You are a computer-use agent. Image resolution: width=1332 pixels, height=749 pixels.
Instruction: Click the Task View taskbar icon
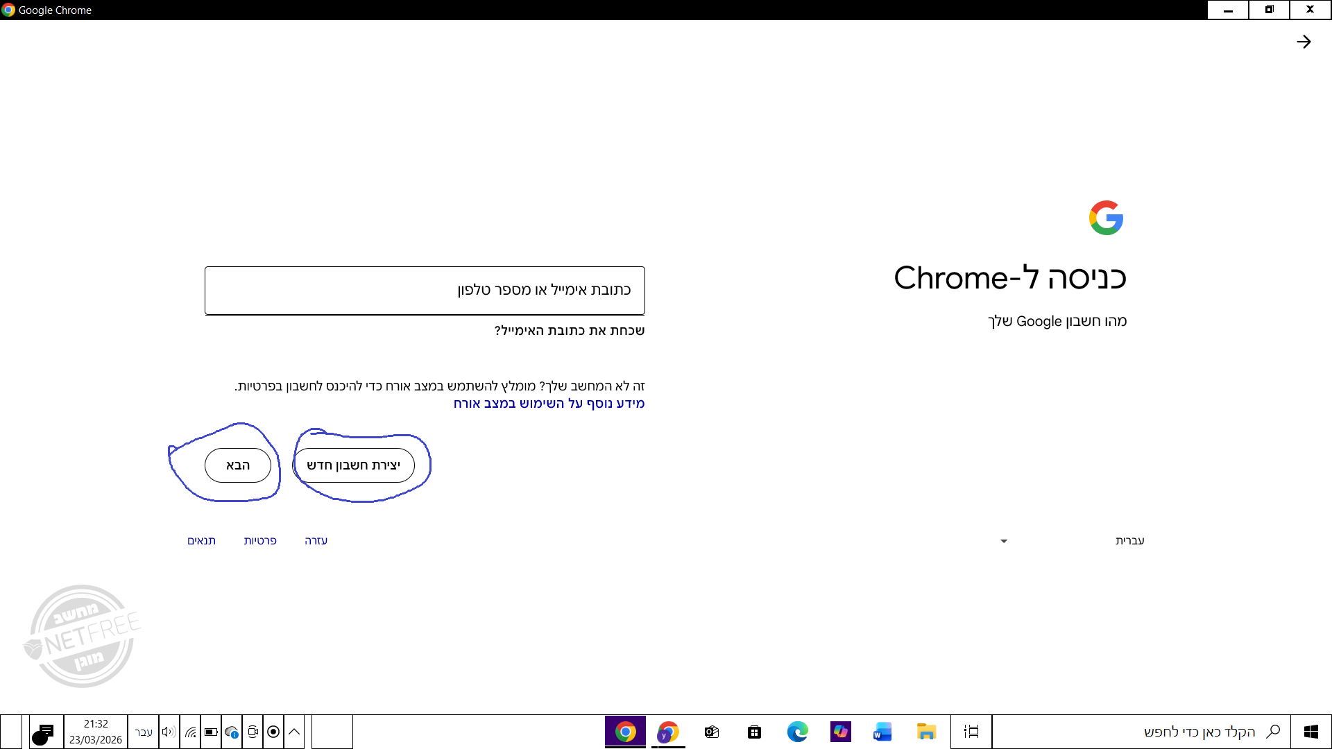click(971, 732)
